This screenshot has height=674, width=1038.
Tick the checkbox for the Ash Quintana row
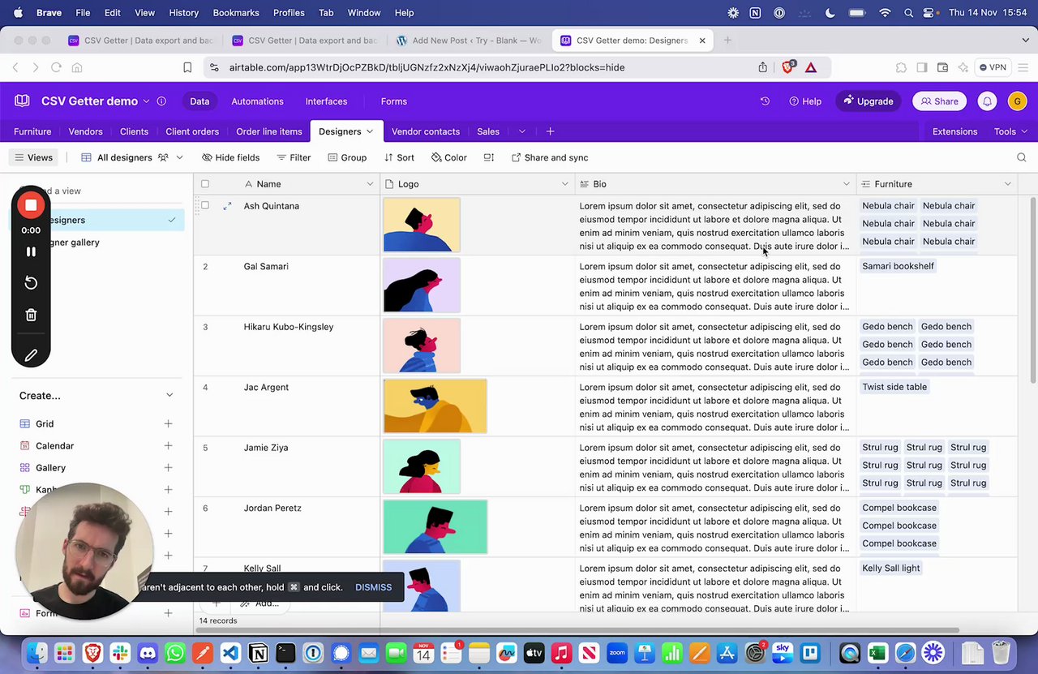point(205,206)
